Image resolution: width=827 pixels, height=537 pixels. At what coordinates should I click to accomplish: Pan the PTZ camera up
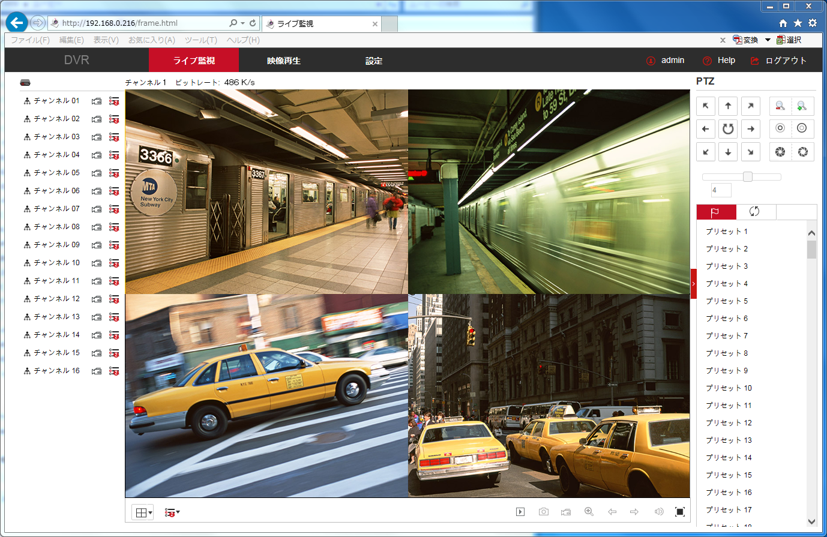[728, 106]
